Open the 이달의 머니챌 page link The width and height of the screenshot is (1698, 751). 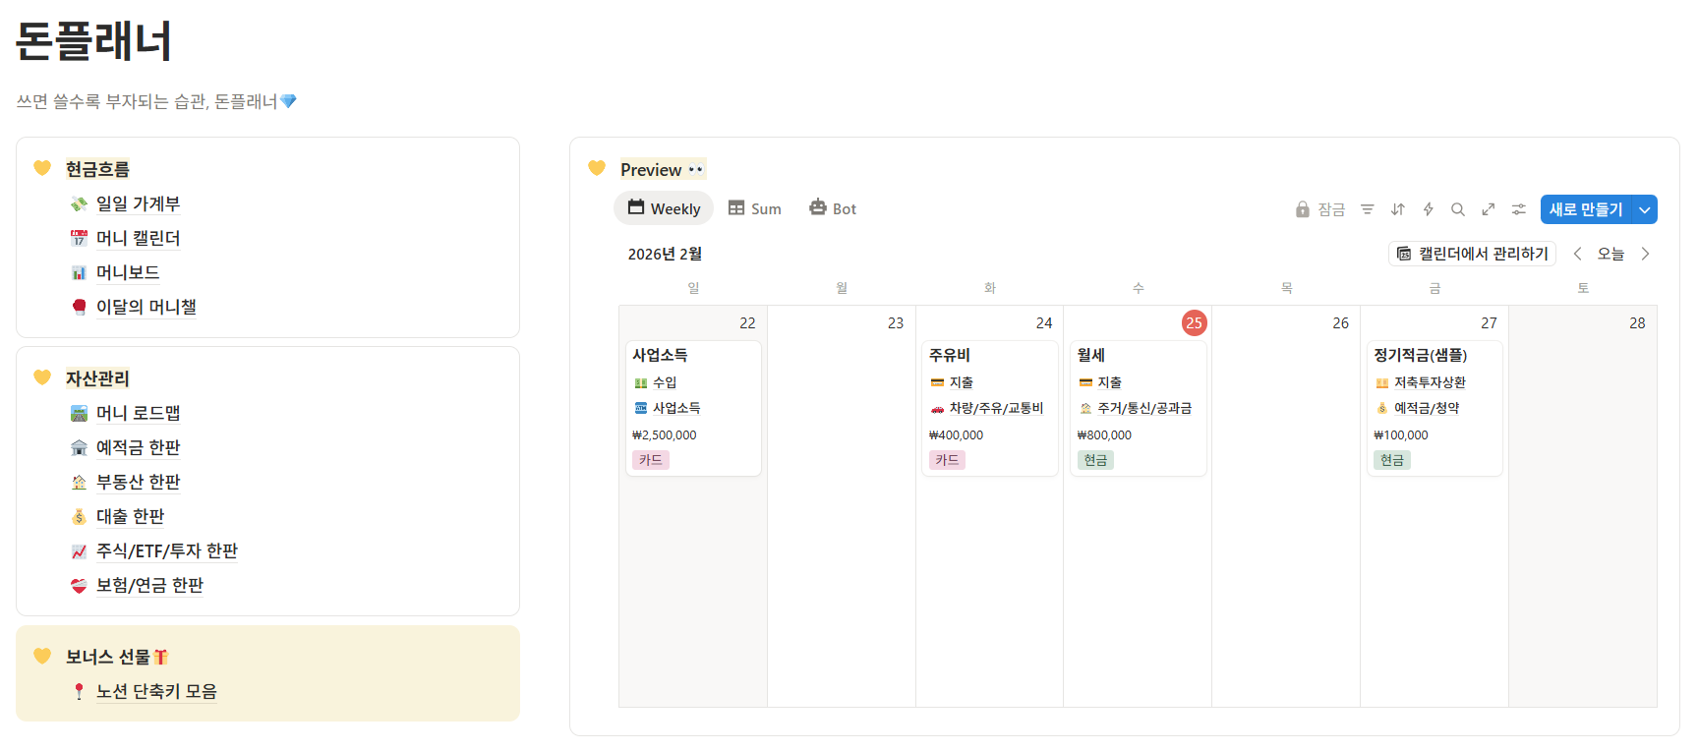(x=146, y=307)
